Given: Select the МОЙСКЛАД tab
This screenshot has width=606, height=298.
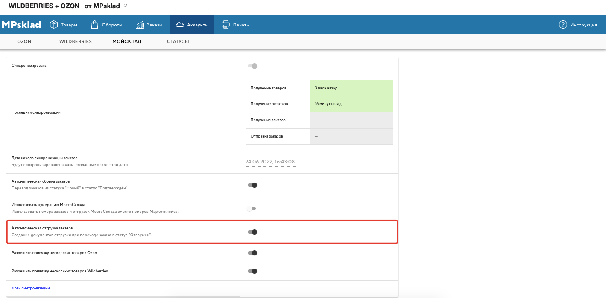Looking at the screenshot, I should click(x=127, y=42).
